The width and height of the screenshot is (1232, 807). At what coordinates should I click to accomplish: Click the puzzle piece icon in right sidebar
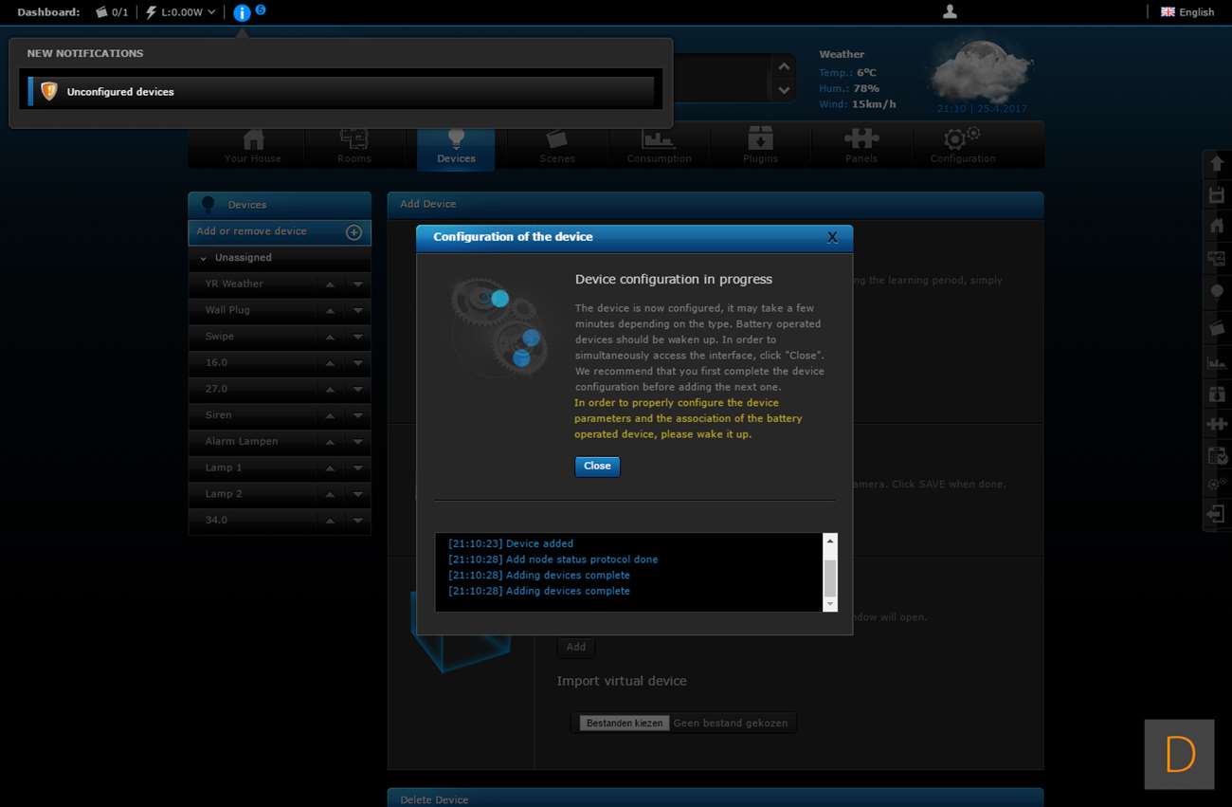click(1217, 424)
